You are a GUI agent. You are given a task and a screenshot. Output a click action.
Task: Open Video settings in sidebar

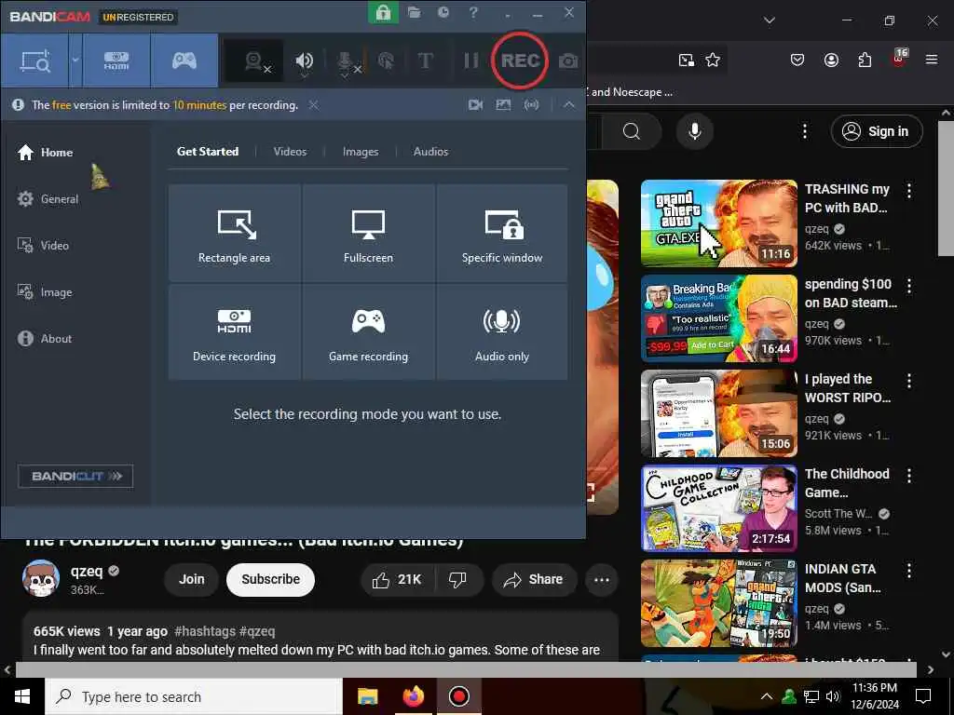(x=43, y=246)
